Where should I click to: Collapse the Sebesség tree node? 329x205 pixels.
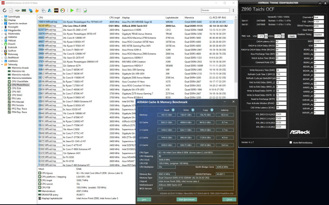[x=2, y=64]
